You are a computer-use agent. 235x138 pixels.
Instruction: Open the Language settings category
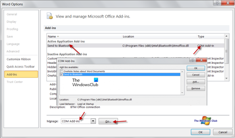[13, 44]
